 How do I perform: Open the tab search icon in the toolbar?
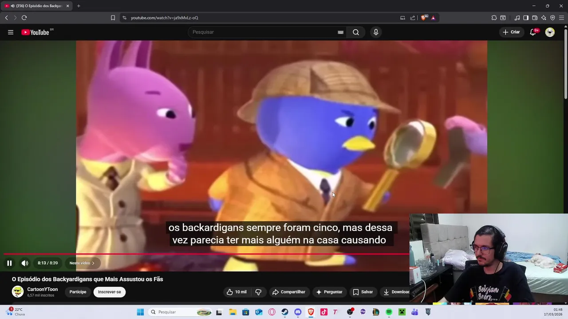click(503, 18)
